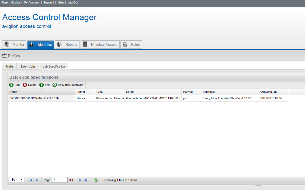Screen dimensions: 305x193
Task: Open the Reports section
Action: pos(67,44)
